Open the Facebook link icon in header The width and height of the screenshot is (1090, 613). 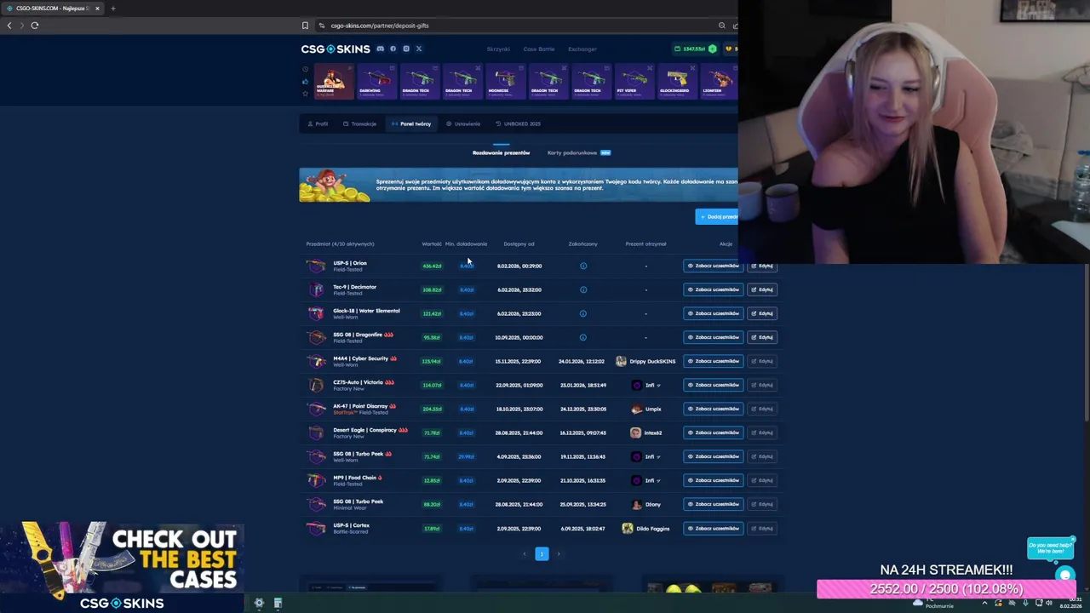coord(393,49)
